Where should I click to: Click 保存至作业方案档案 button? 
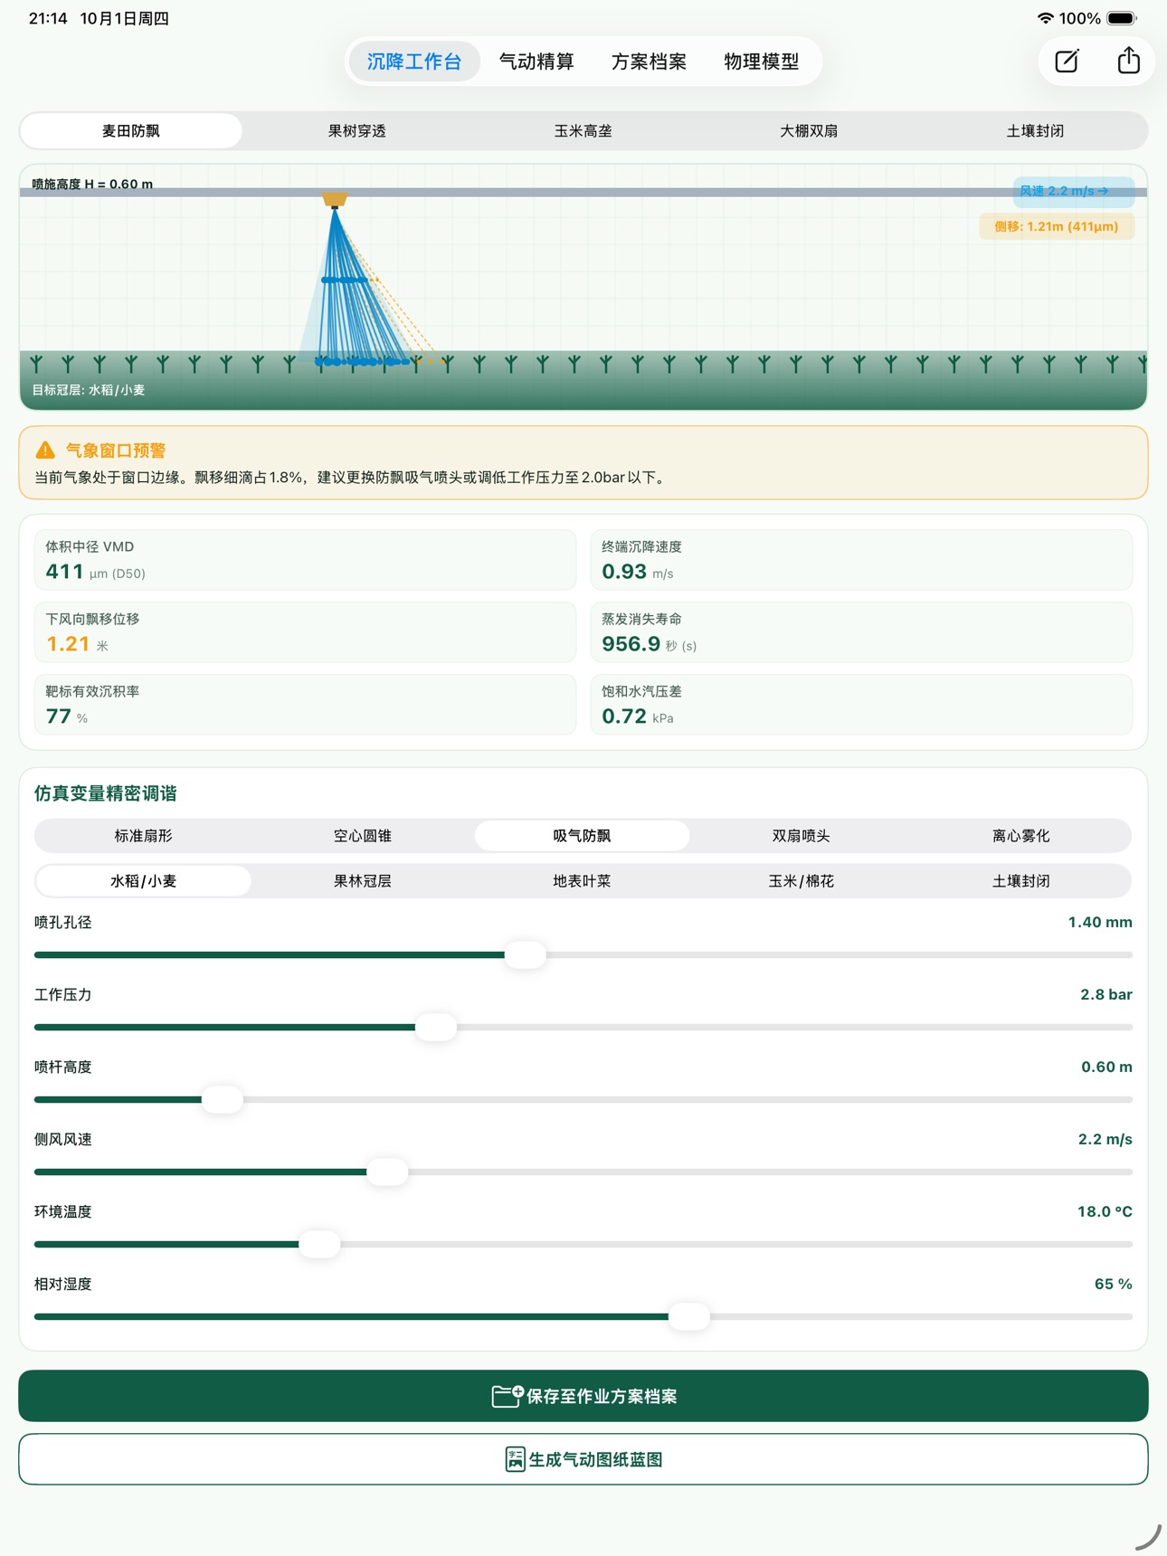[583, 1396]
